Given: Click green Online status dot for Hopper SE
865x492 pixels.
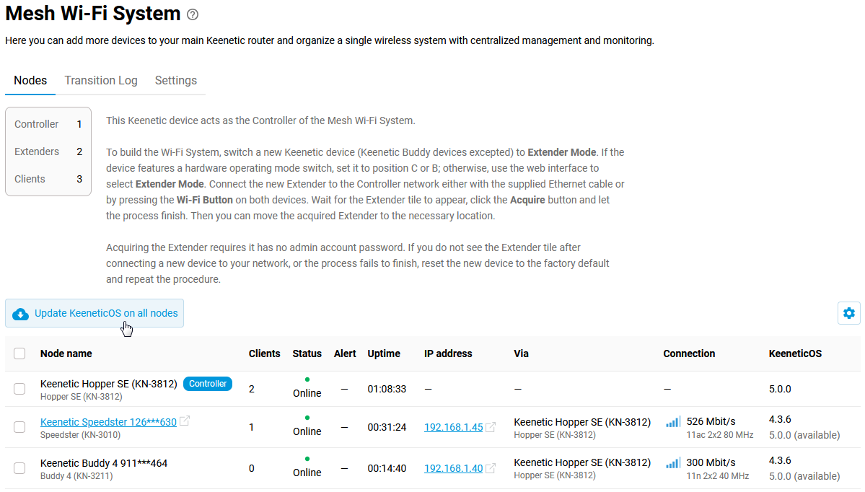Looking at the screenshot, I should 307,379.
